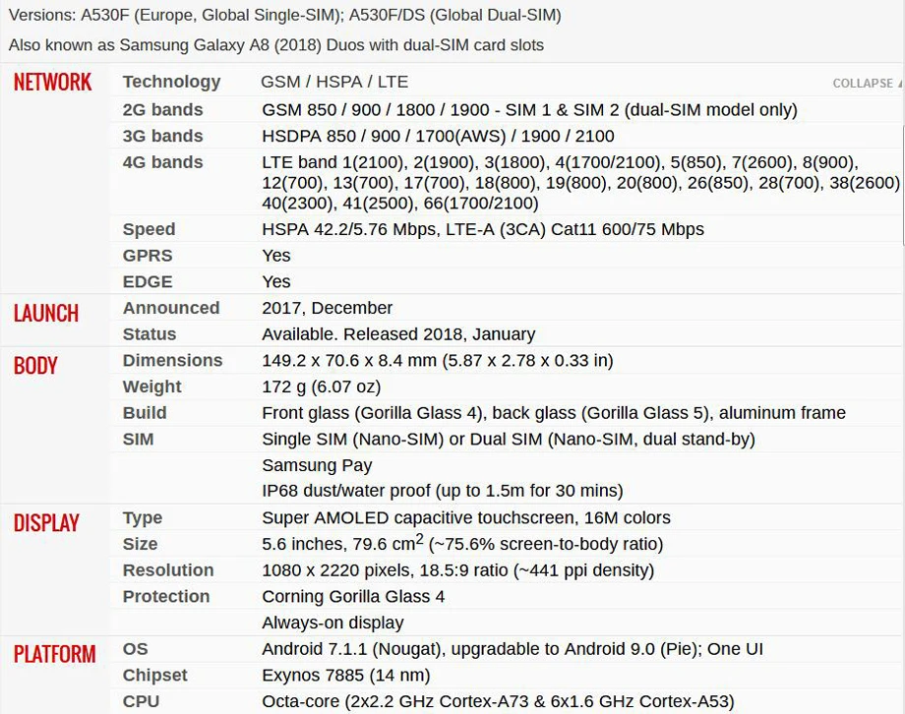The height and width of the screenshot is (714, 905).
Task: Click the EDGE label
Action: tap(148, 281)
